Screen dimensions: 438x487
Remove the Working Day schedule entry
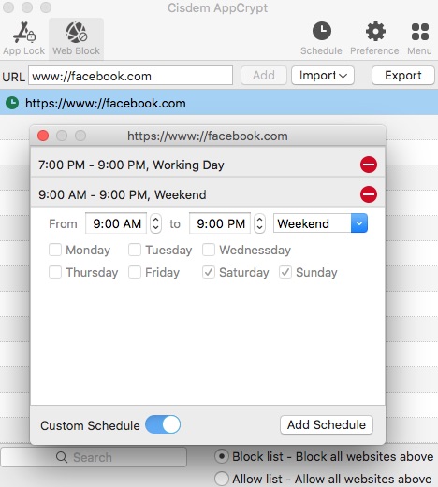[369, 165]
